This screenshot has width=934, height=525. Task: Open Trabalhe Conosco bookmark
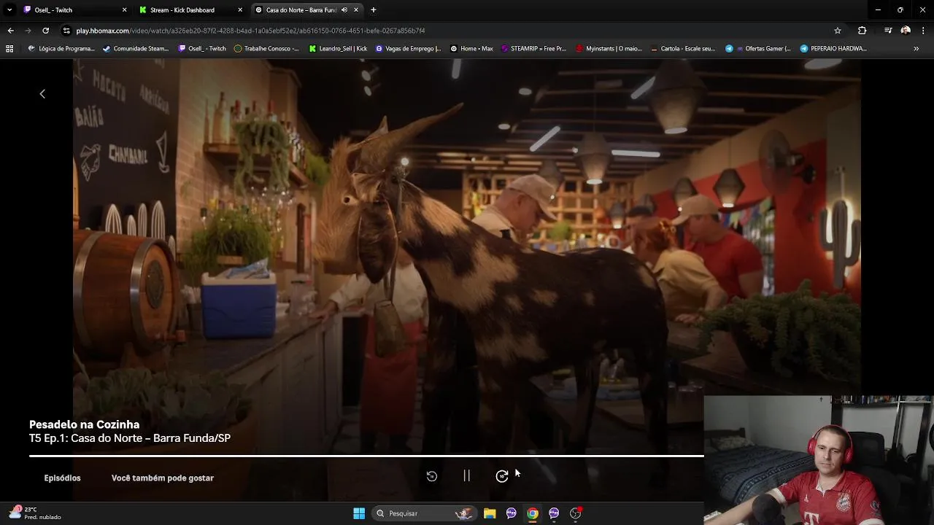(266, 49)
